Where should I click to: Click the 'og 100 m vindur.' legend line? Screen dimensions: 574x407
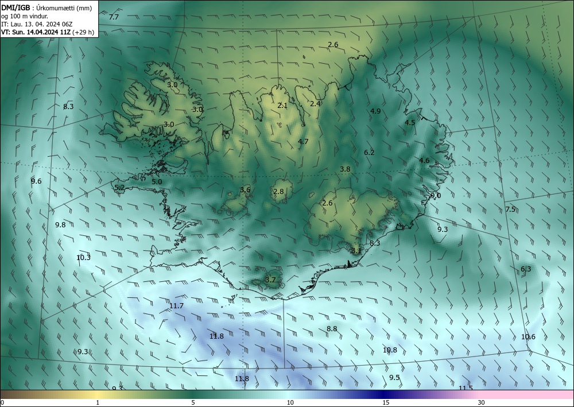pyautogui.click(x=25, y=16)
